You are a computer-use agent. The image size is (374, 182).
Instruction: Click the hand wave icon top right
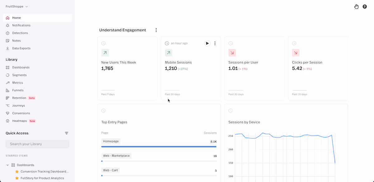[x=356, y=7]
